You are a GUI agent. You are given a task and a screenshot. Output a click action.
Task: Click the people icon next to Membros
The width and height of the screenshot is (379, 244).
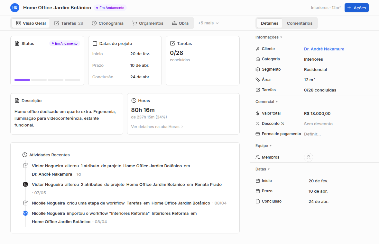[258, 157]
